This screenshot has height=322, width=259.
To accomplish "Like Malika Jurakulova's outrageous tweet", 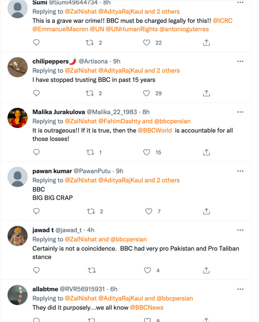I will tap(147, 152).
